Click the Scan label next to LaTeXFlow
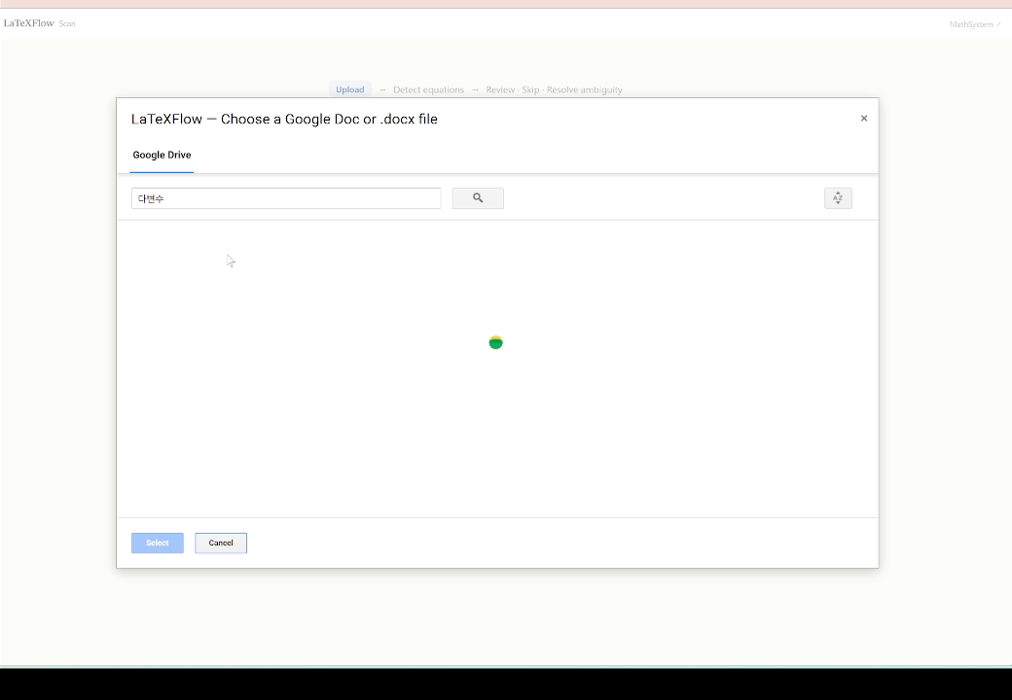The height and width of the screenshot is (700, 1012). point(67,24)
